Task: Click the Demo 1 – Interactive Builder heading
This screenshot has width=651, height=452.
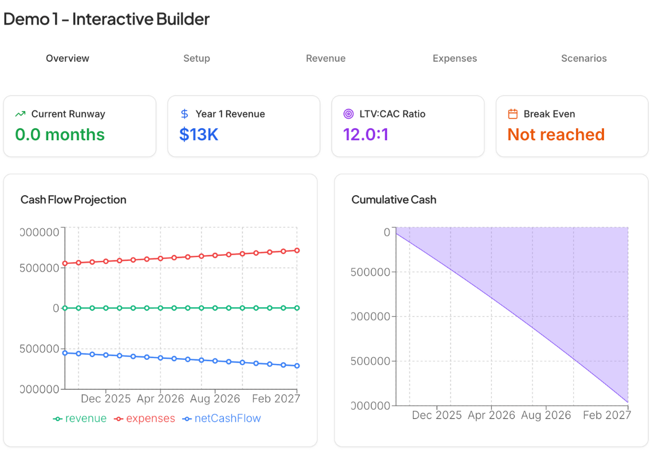Action: 106,19
